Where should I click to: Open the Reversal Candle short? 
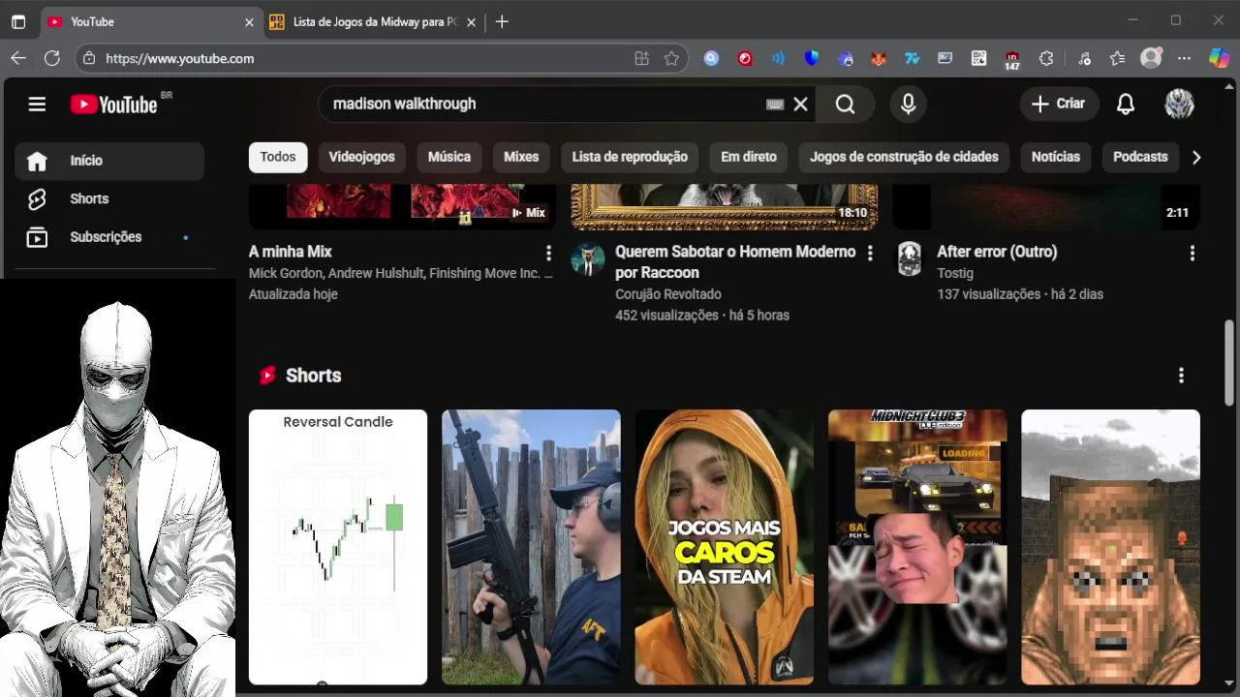coord(338,547)
